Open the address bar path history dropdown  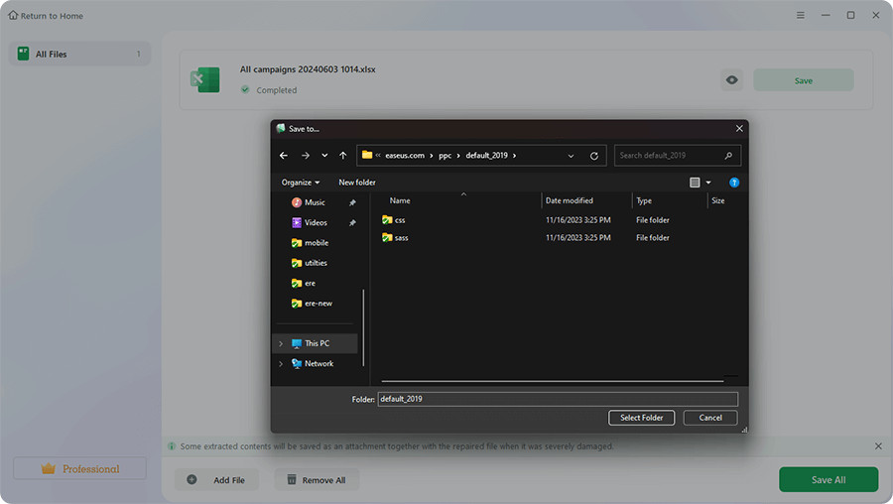[571, 156]
